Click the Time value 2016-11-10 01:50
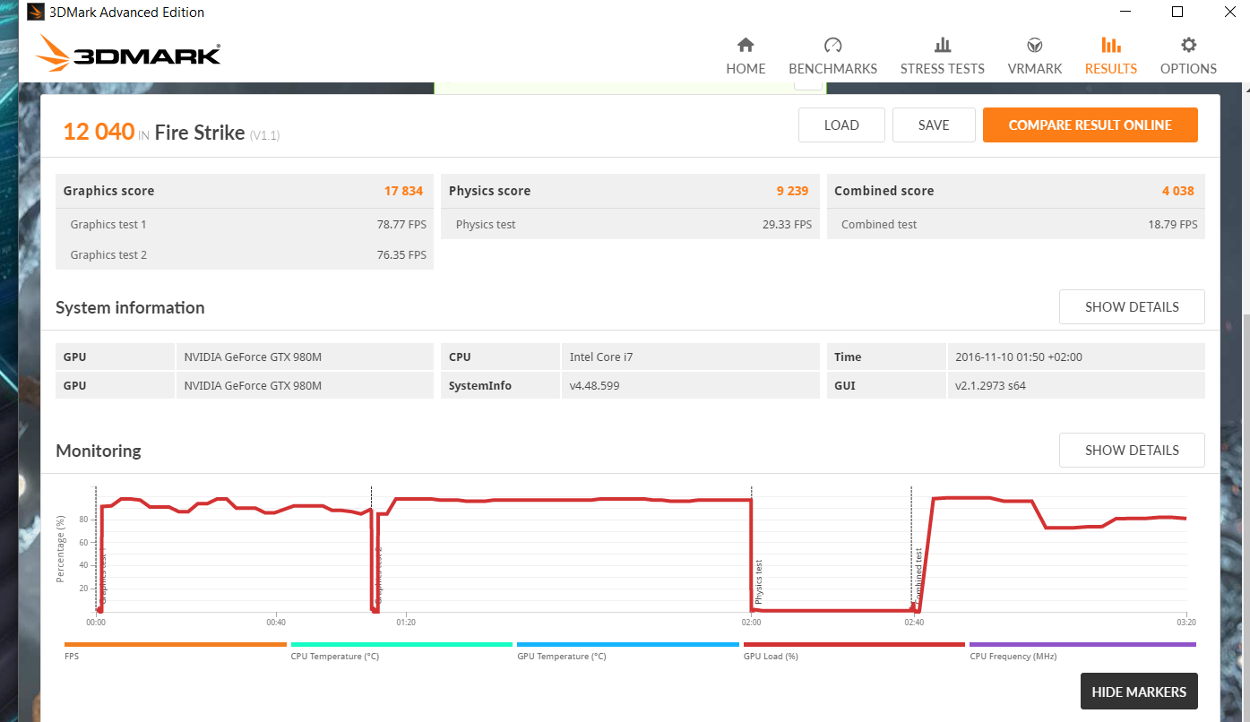The width and height of the screenshot is (1250, 722). (1019, 357)
